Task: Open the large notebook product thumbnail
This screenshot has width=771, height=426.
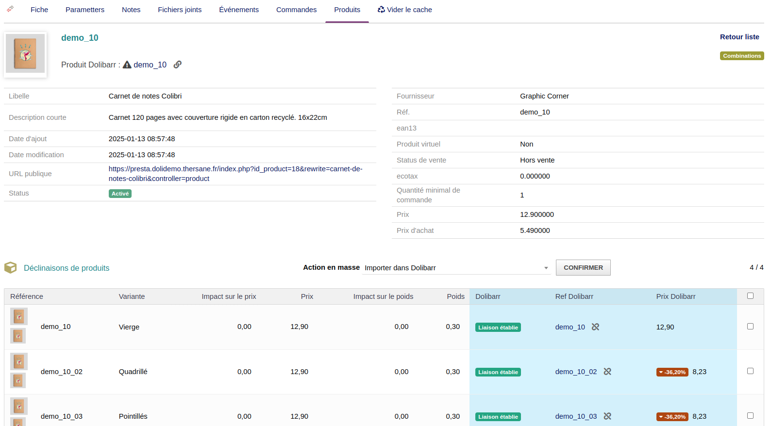Action: coord(25,54)
